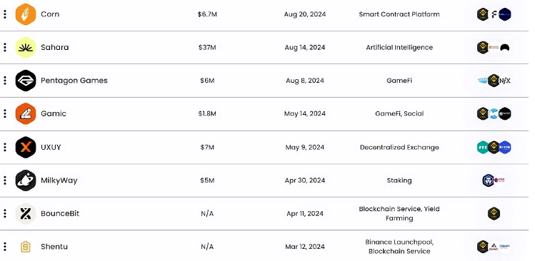Open three-dot menu for Gamic row
This screenshot has height=261, width=535.
click(x=5, y=114)
